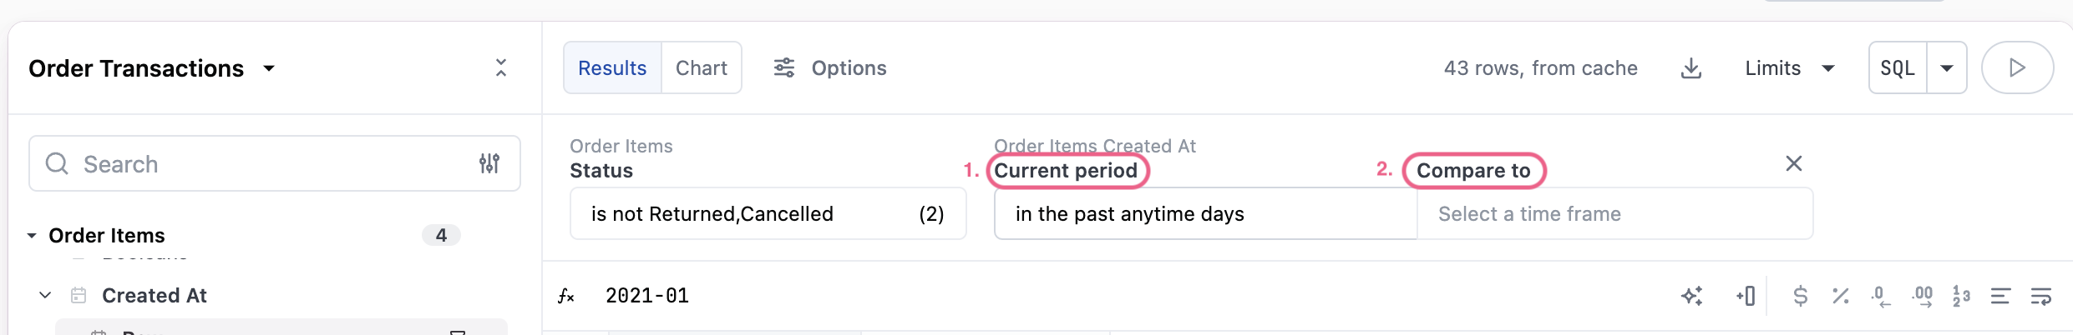Apply currency dollar format
This screenshot has width=2073, height=335.
point(1800,296)
